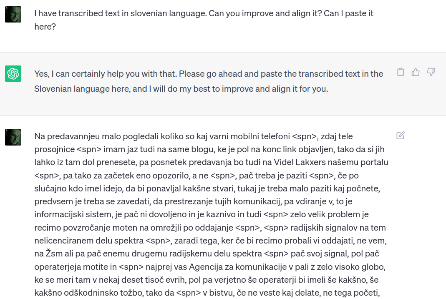The height and width of the screenshot is (299, 446).
Task: Give the response a thumbs up
Action: [x=416, y=72]
